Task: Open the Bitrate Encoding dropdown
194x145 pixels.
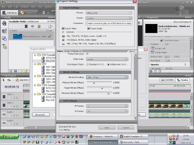Action: pyautogui.click(x=107, y=77)
